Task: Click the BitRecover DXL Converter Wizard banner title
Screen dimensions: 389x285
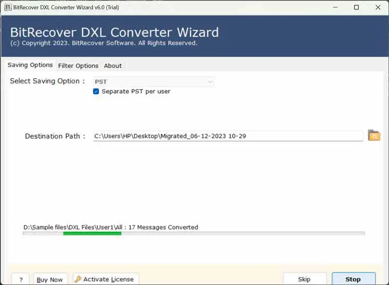Action: (x=114, y=33)
